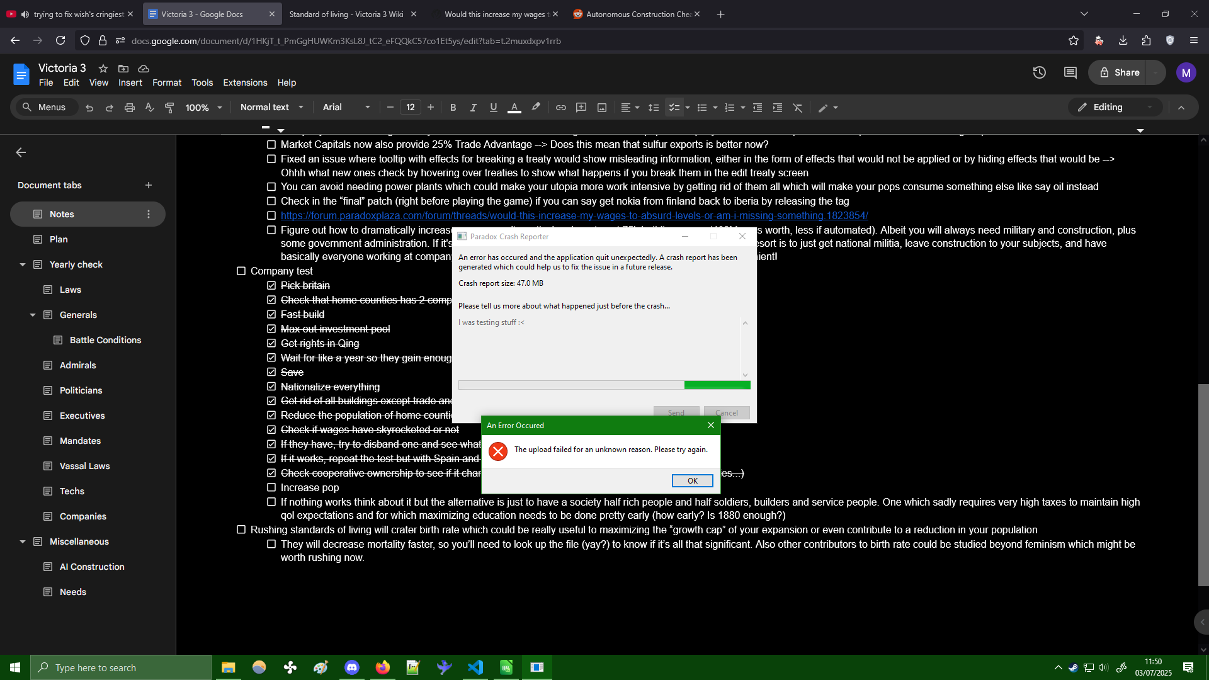This screenshot has height=680, width=1209.
Task: Open the comments history icon
Action: click(1070, 72)
